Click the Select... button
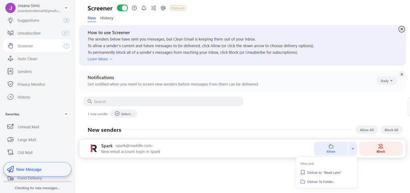The height and width of the screenshot is (193, 410). 124,114
